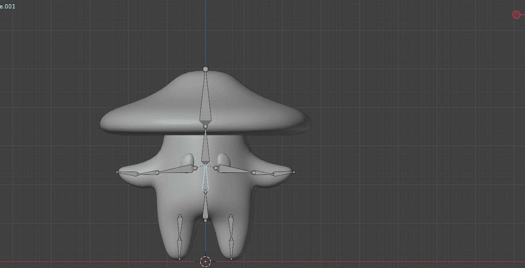
Task: Click the left round bump on the body
Action: pyautogui.click(x=187, y=159)
